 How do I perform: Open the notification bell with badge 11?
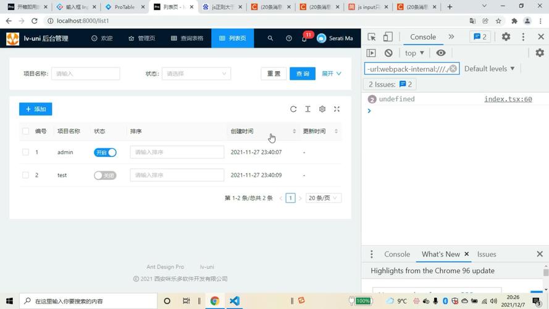coord(304,38)
